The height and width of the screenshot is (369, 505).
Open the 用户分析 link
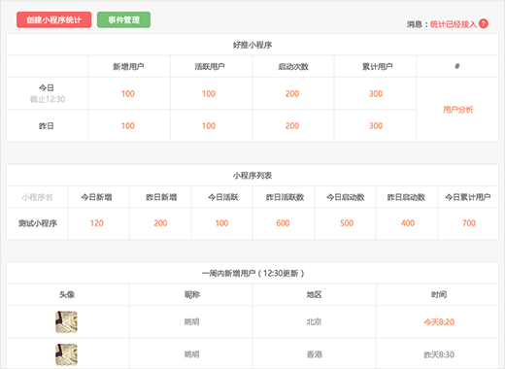coord(457,110)
